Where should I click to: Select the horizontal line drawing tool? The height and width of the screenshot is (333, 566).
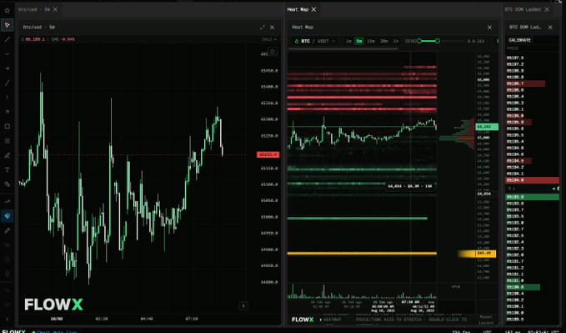[8, 54]
